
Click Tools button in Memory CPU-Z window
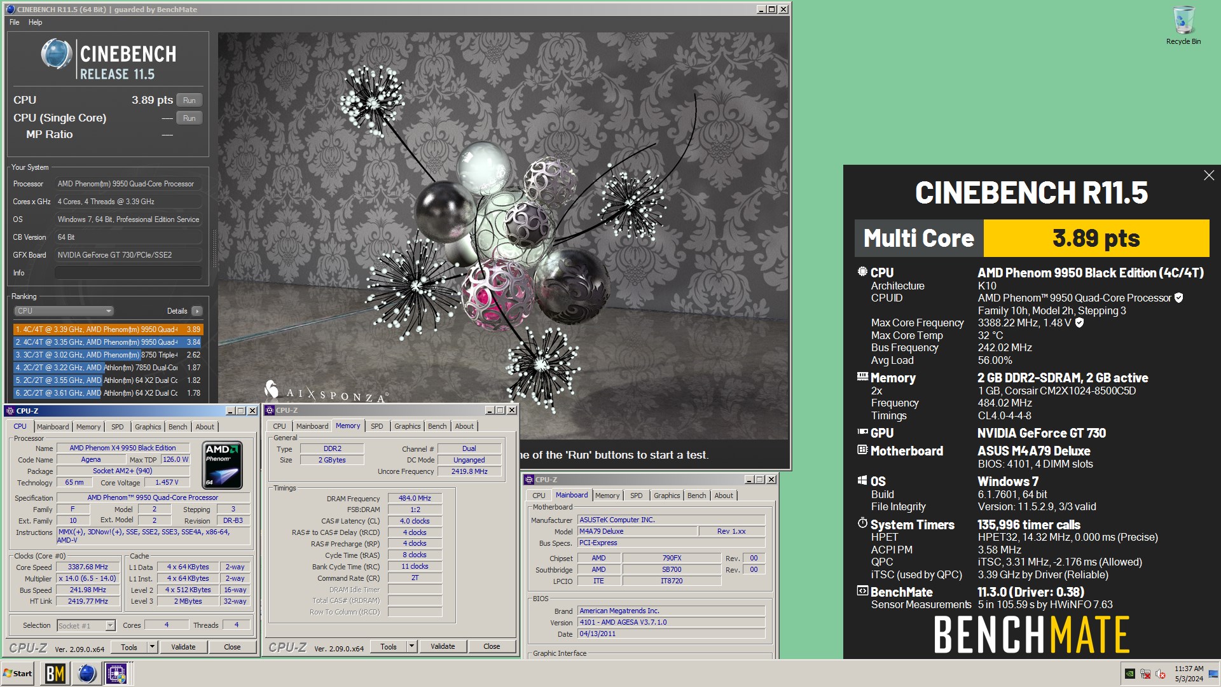pos(389,646)
